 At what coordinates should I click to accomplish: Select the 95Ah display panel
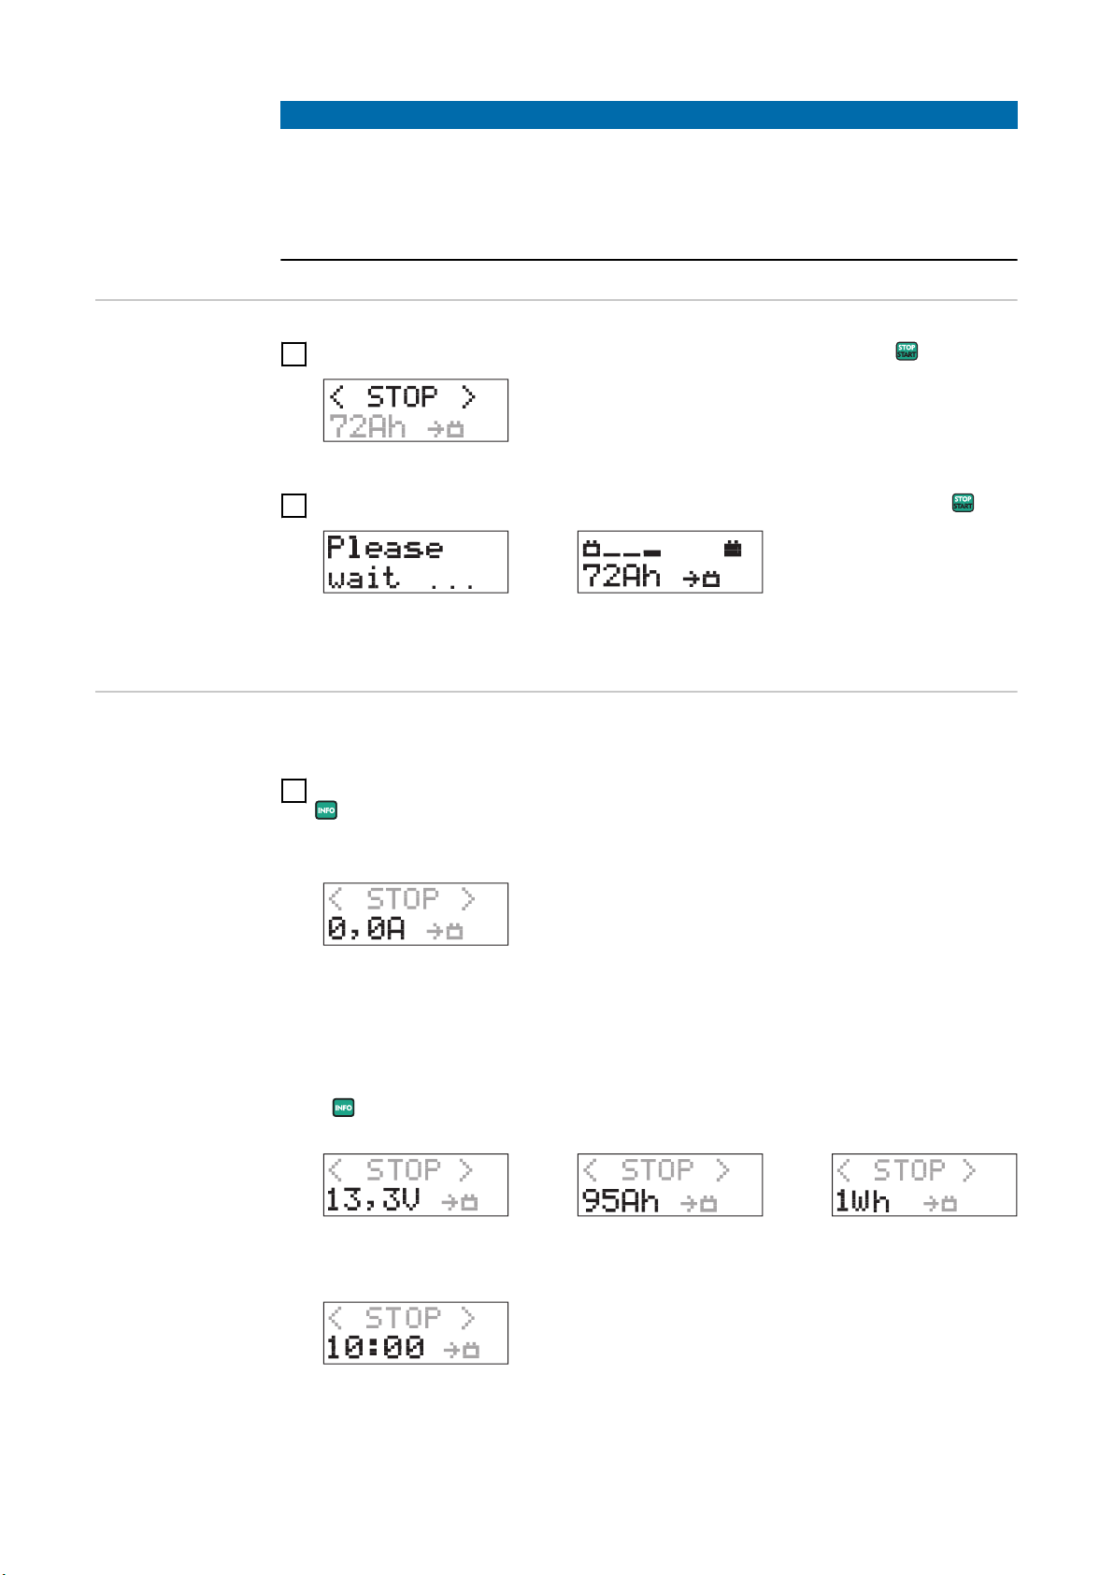670,1185
